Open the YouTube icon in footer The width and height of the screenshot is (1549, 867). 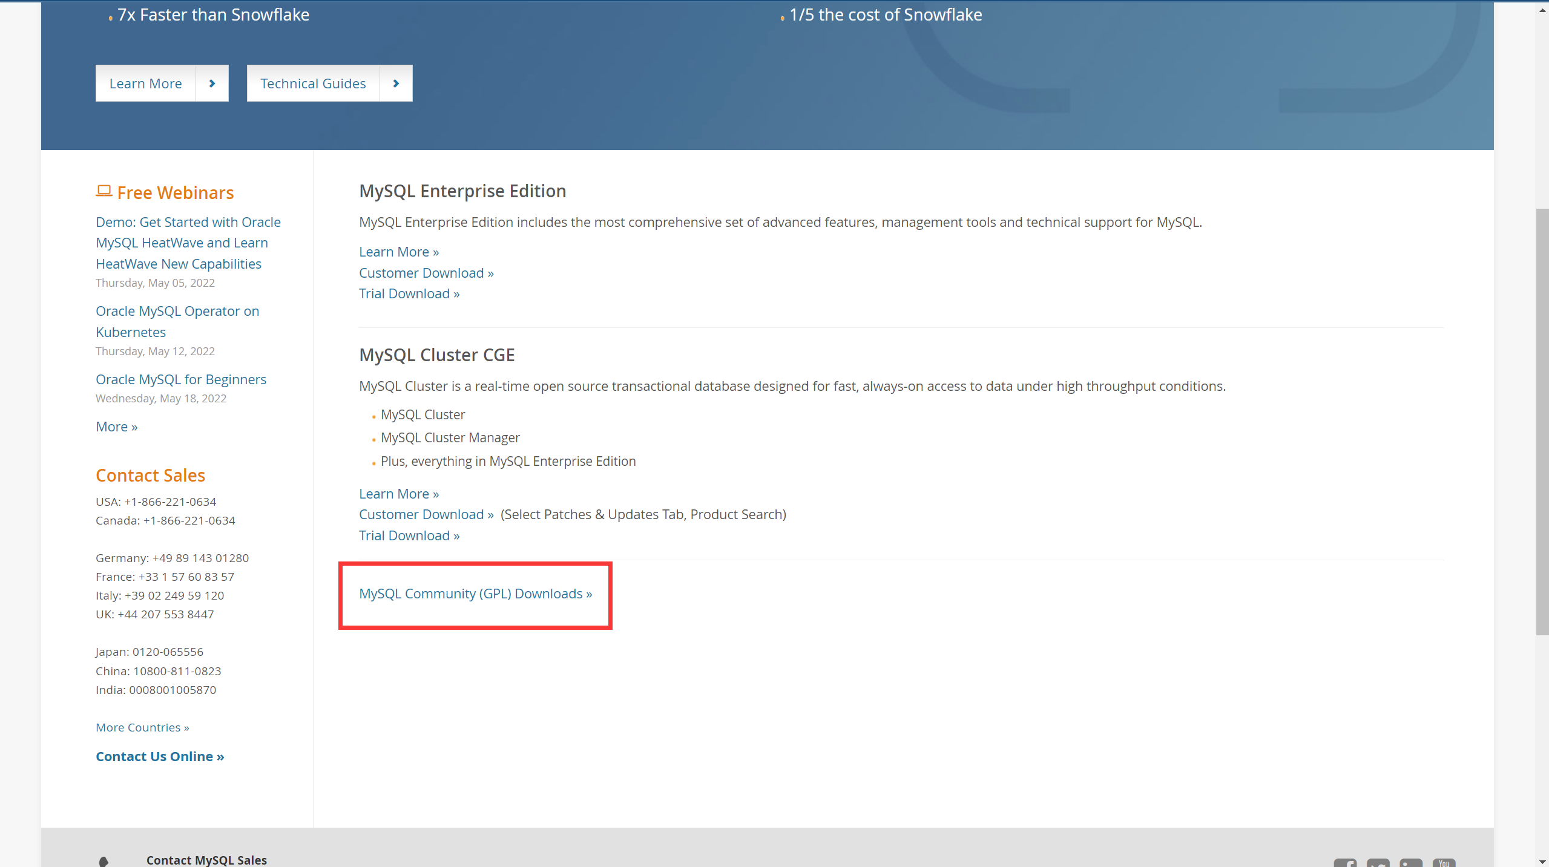[1444, 863]
